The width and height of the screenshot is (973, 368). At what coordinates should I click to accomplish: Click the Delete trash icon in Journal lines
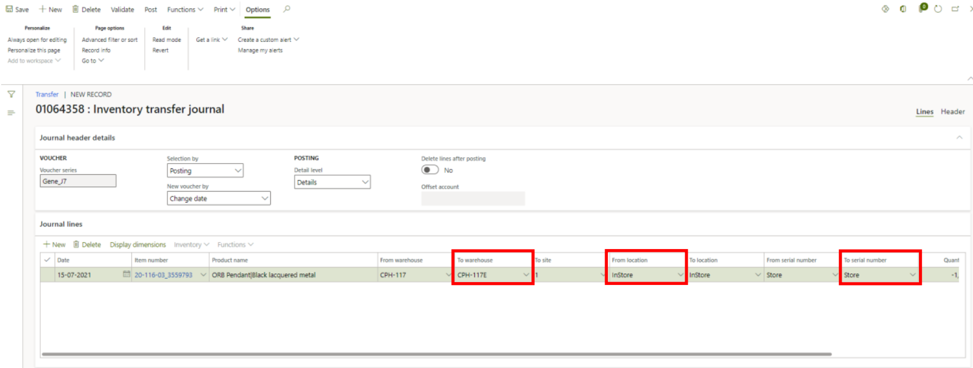pos(76,244)
